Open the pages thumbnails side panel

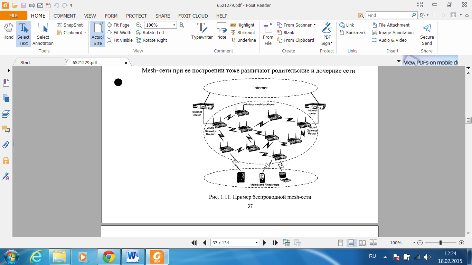click(6, 98)
